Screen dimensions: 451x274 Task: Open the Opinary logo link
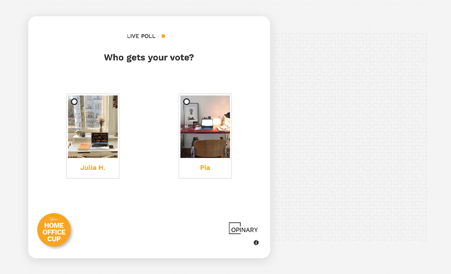click(x=243, y=228)
